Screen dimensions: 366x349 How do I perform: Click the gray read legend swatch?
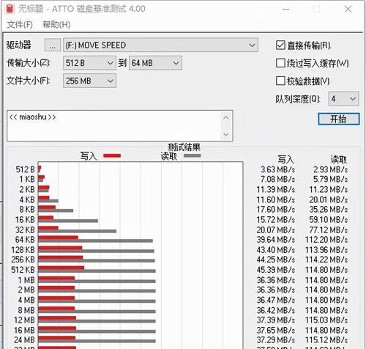coord(192,155)
